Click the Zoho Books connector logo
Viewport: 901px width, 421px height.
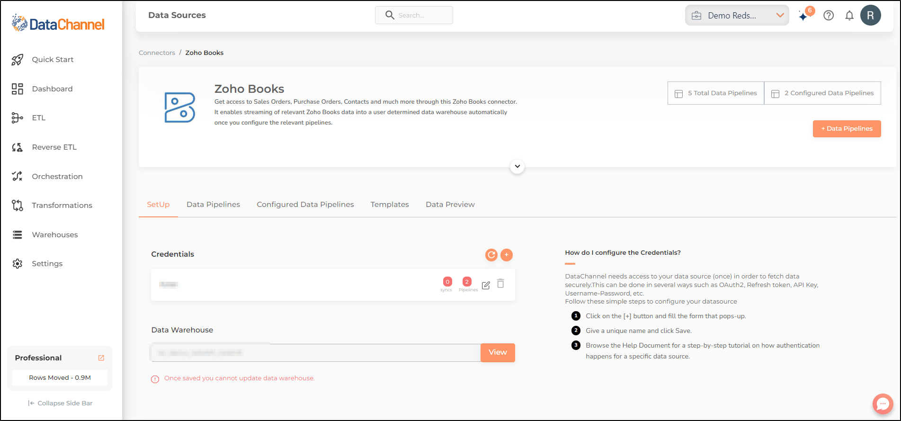pyautogui.click(x=179, y=107)
